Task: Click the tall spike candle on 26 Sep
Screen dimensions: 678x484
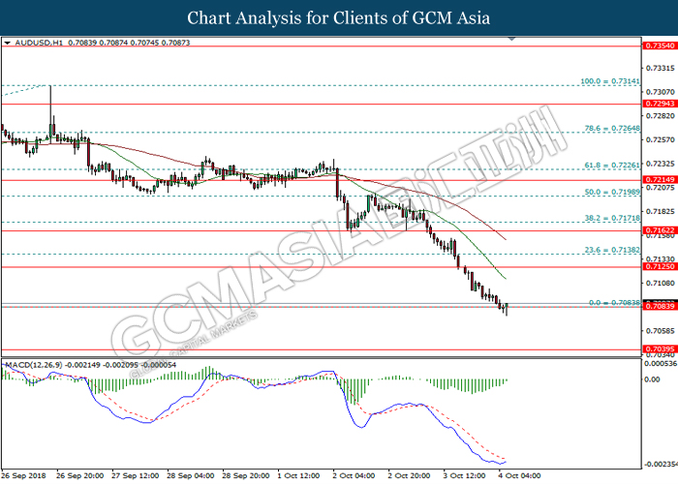Action: coord(50,114)
